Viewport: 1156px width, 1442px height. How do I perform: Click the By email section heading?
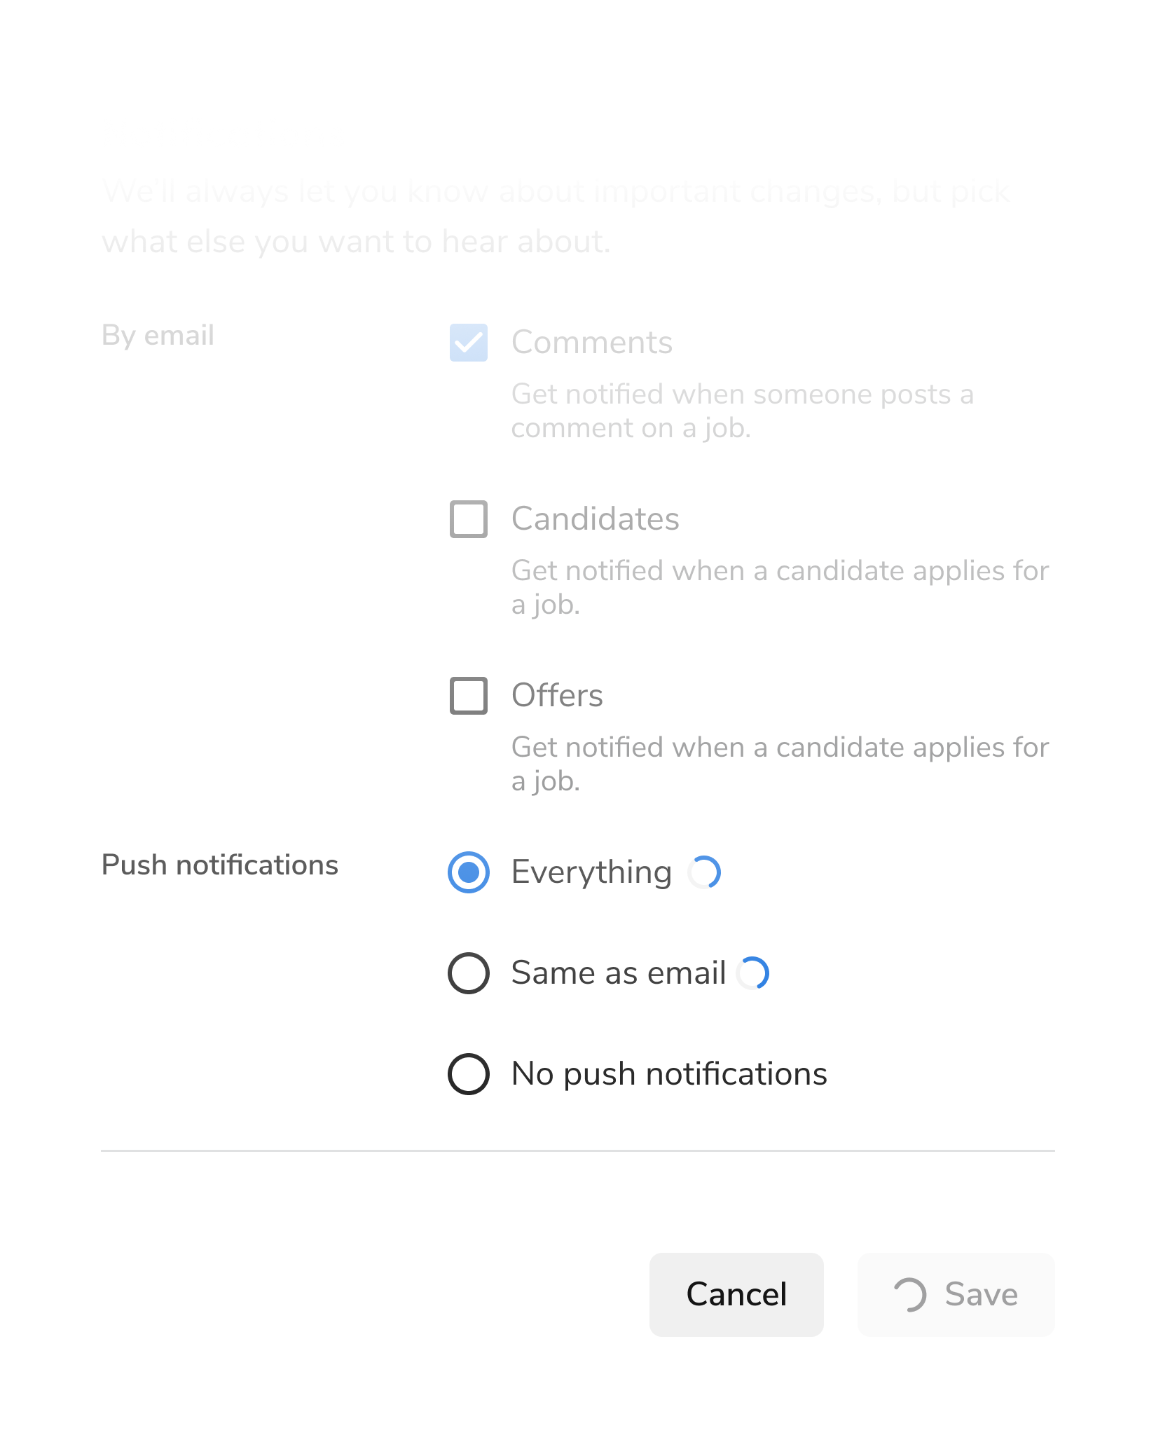(158, 335)
